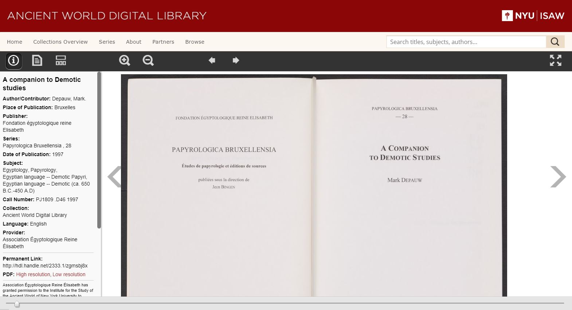The height and width of the screenshot is (310, 572).
Task: Open the Series menu item
Action: point(107,42)
